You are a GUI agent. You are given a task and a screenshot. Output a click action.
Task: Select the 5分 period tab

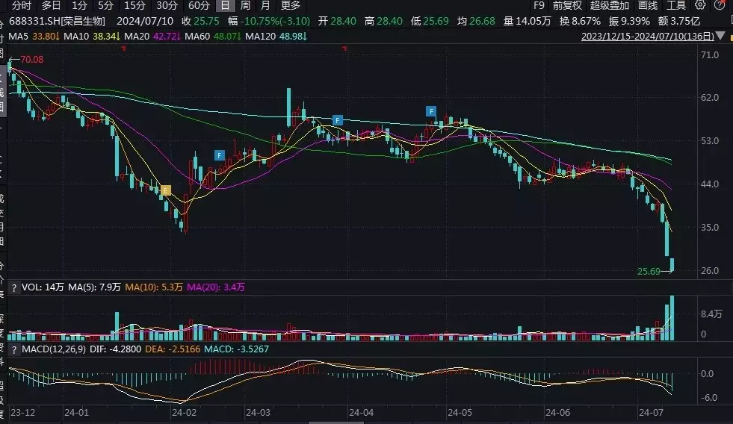point(105,6)
